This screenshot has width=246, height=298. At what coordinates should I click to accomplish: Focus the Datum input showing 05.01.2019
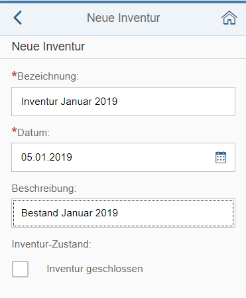[x=123, y=157]
